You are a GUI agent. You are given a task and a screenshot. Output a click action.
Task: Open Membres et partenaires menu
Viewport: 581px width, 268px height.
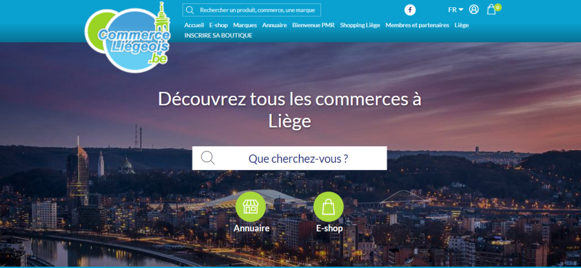(x=417, y=25)
